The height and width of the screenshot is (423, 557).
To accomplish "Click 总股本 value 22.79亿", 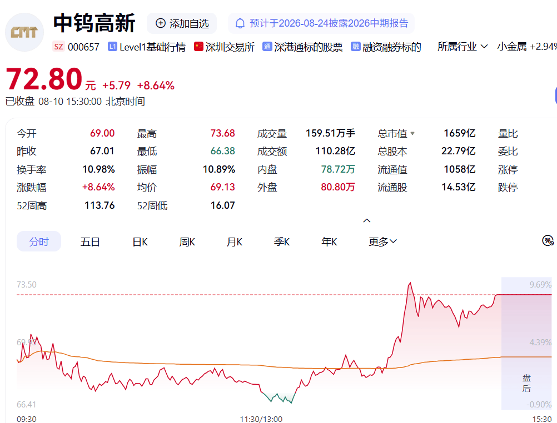I will pos(459,151).
